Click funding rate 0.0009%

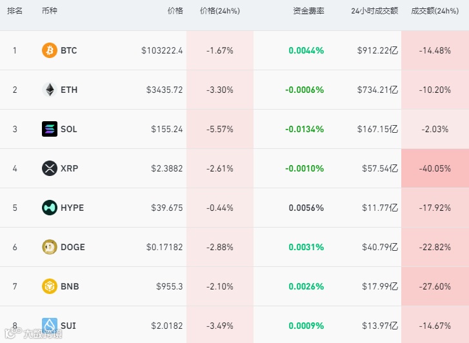[306, 326]
